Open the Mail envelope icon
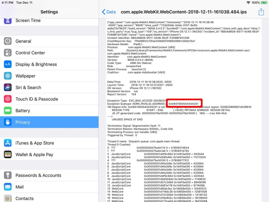The image size is (269, 202). pos(7,187)
